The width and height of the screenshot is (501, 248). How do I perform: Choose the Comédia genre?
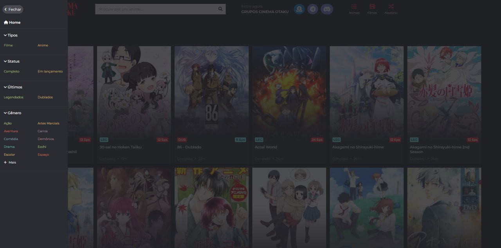pos(11,139)
